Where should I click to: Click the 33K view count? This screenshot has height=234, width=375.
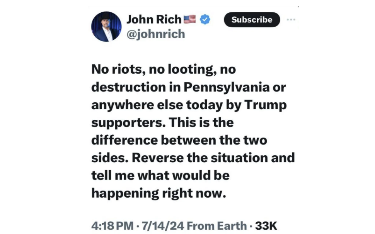266,226
